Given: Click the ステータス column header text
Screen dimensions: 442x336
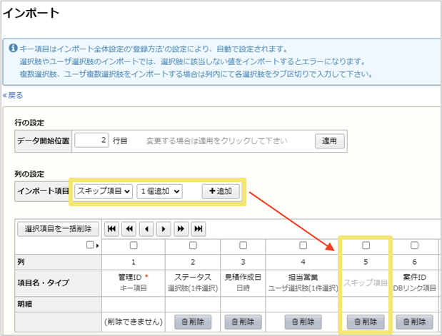Looking at the screenshot, I should coord(193,277).
